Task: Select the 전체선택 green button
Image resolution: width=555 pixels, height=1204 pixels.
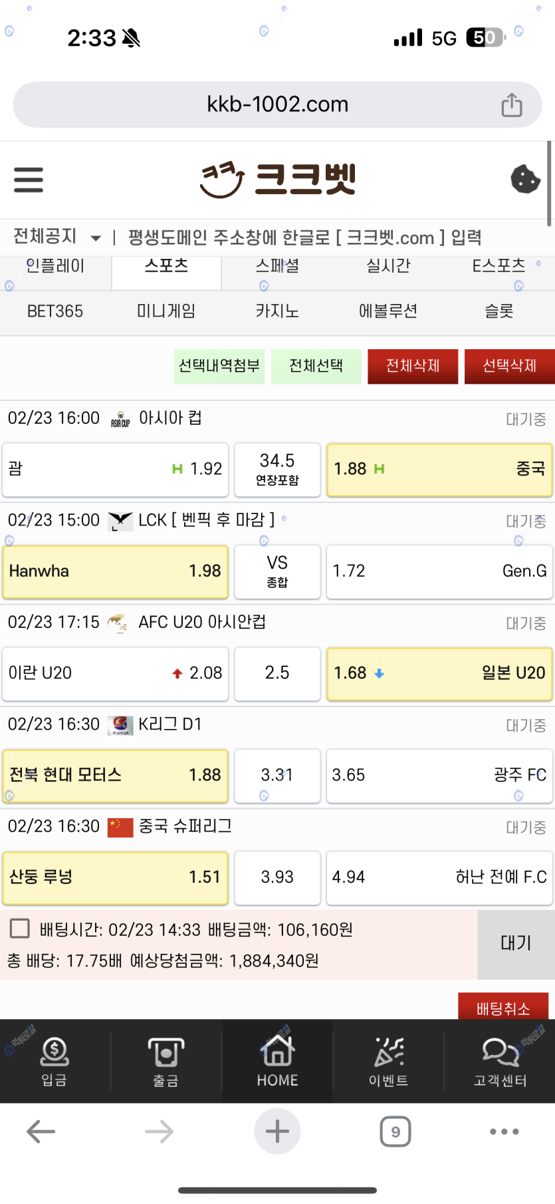Action: [316, 366]
